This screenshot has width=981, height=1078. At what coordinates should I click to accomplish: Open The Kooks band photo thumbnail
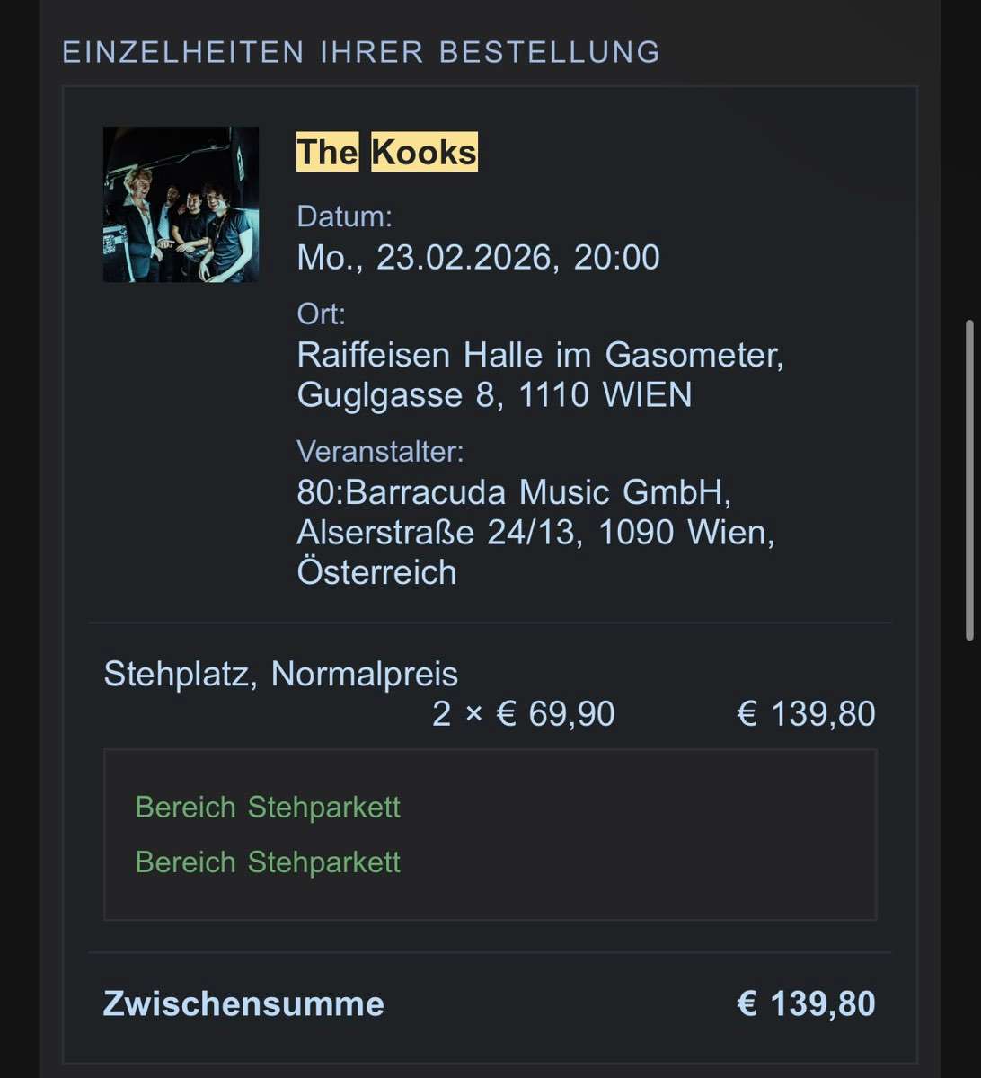(181, 205)
